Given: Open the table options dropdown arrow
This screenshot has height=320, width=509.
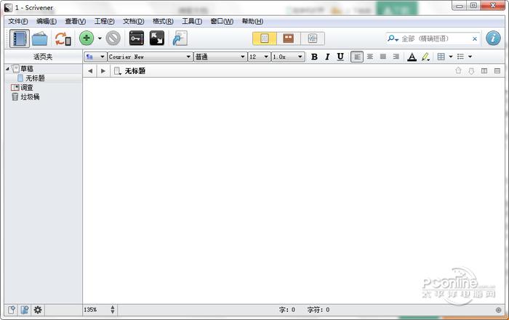Looking at the screenshot, I should point(451,57).
